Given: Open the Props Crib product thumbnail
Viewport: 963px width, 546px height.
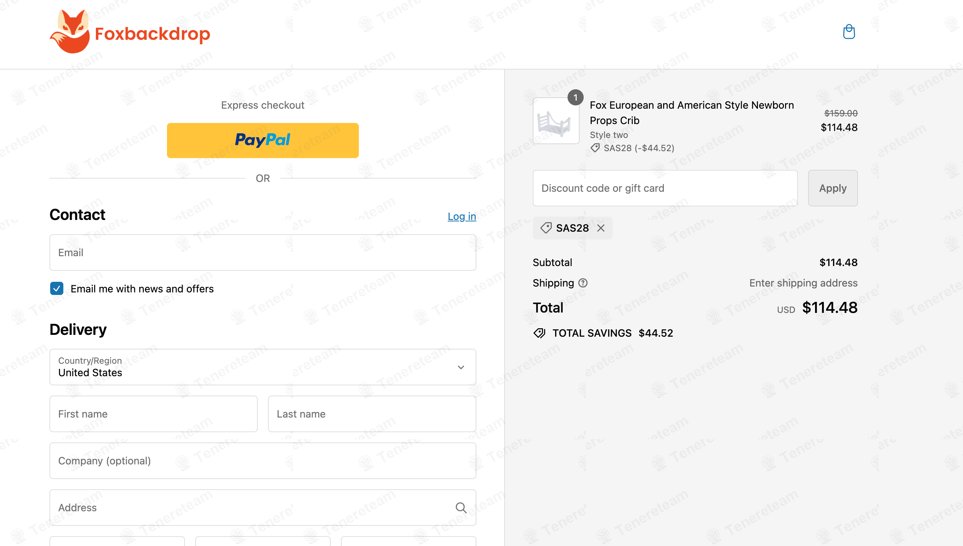Looking at the screenshot, I should click(x=555, y=120).
